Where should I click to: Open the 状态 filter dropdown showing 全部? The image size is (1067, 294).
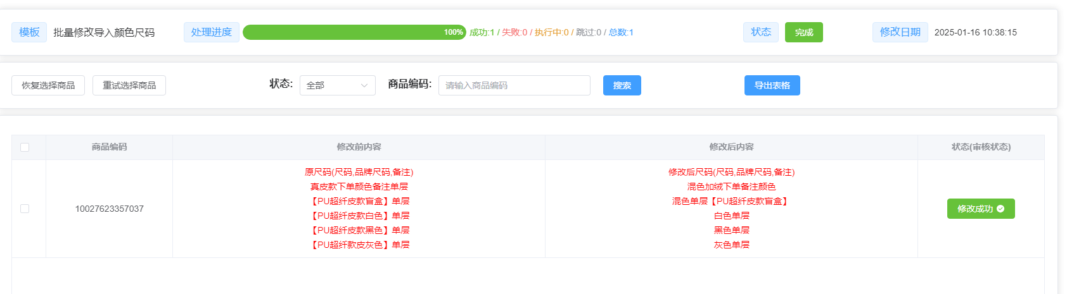336,85
